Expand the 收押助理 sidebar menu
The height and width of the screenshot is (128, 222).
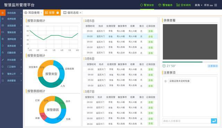tap(11, 19)
